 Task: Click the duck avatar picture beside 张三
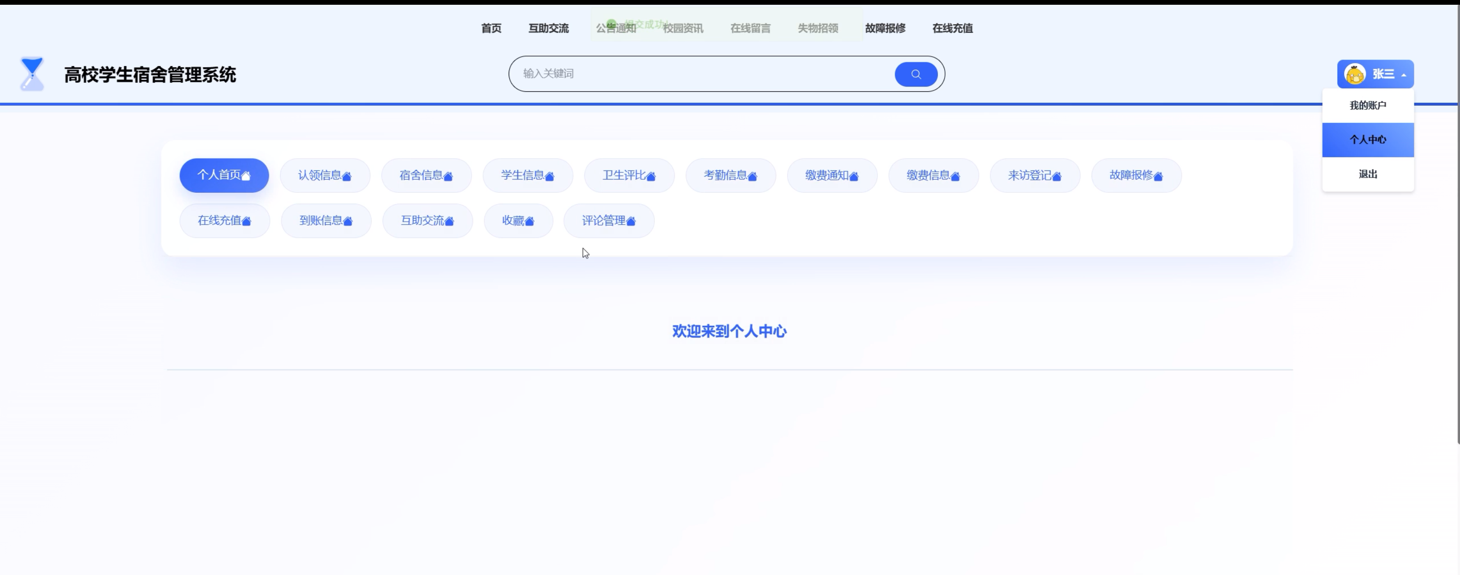(1355, 74)
